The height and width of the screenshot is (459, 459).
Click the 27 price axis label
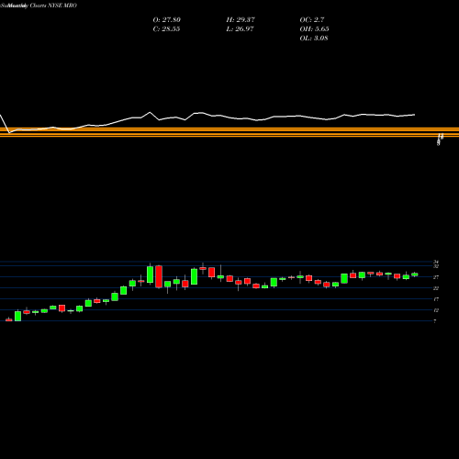[x=436, y=277]
